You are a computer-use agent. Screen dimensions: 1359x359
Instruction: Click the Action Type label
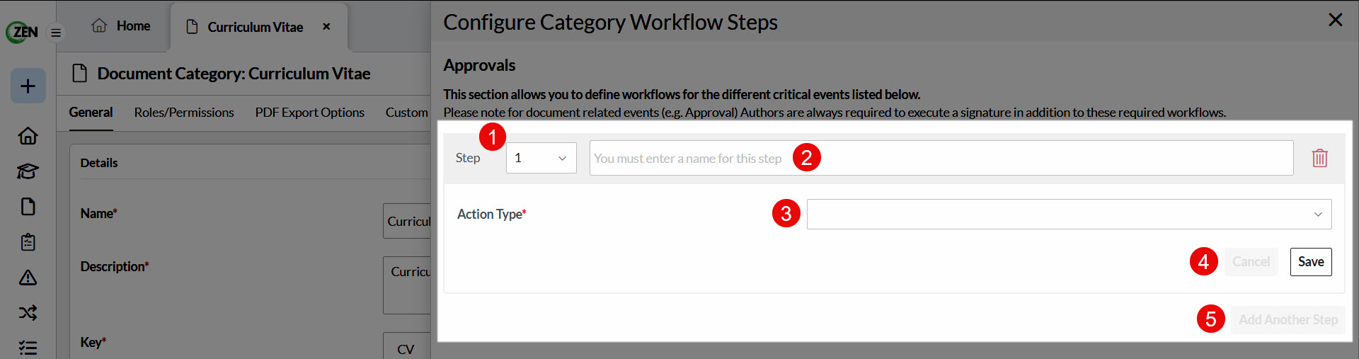(491, 214)
